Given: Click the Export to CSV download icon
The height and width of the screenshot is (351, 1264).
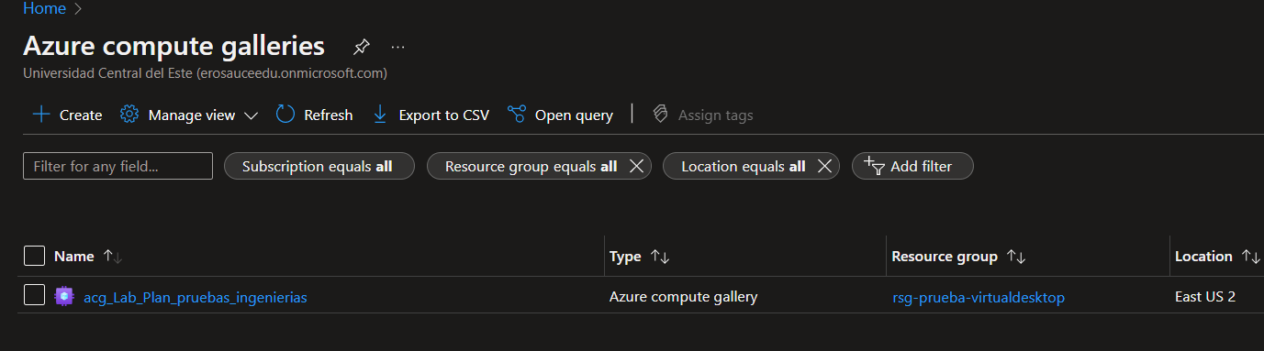Looking at the screenshot, I should click(x=380, y=115).
